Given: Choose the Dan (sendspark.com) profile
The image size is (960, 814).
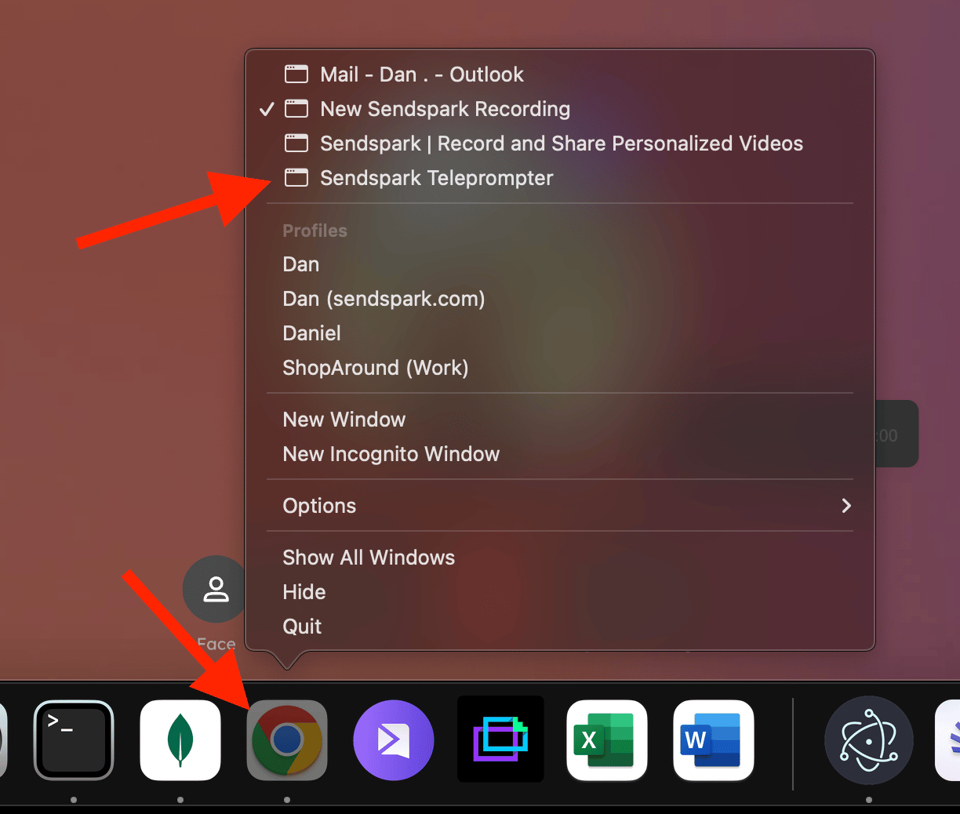Looking at the screenshot, I should (x=560, y=299).
